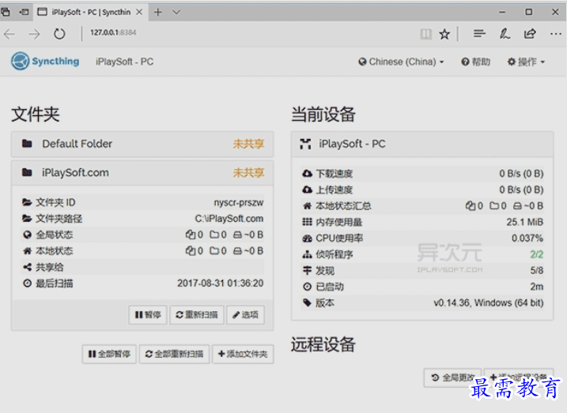The width and height of the screenshot is (567, 413).
Task: Click the upload speed cloud icon
Action: [x=307, y=190]
